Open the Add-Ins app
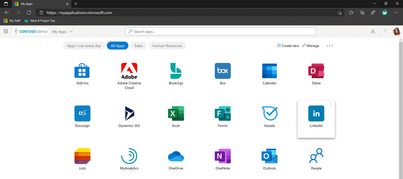The image size is (403, 179). point(82,71)
